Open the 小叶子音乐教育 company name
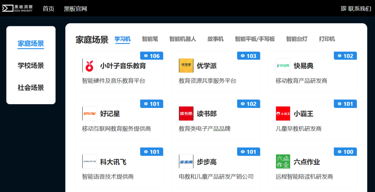The image size is (375, 192). point(123,66)
